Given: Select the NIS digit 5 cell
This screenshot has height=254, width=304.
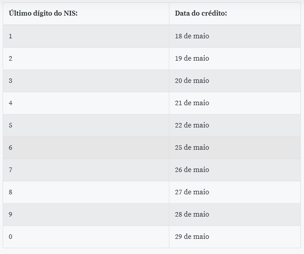Looking at the screenshot, I should (86, 125).
